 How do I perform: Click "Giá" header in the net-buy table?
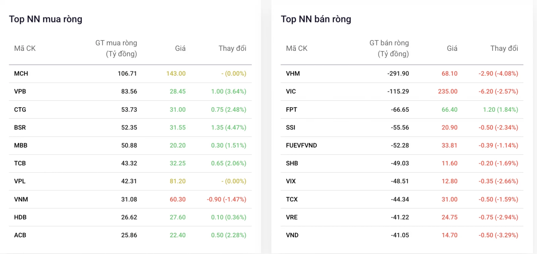point(180,49)
